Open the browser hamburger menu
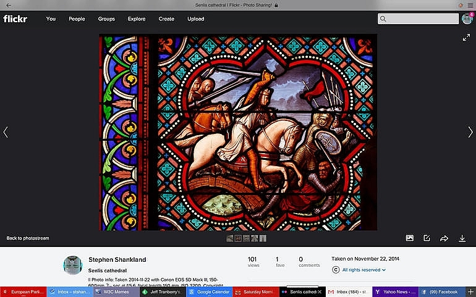 (x=470, y=4)
